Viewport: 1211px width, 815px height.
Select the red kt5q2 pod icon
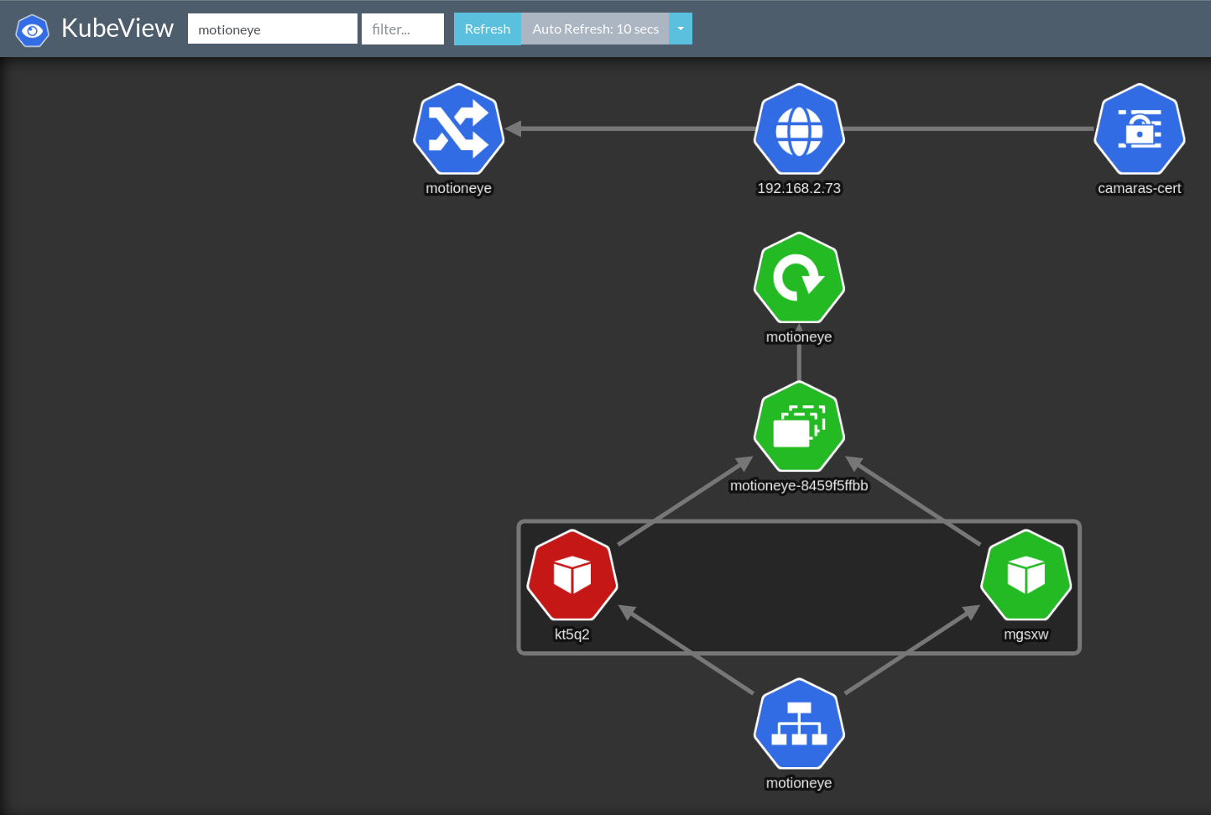[x=572, y=575]
